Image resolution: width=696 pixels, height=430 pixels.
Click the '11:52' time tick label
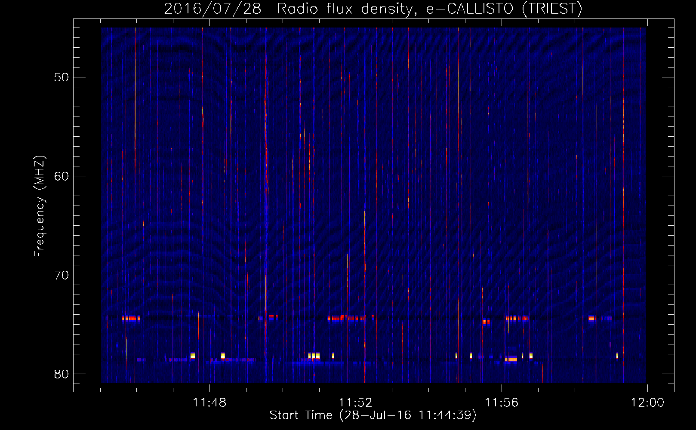[x=355, y=403]
